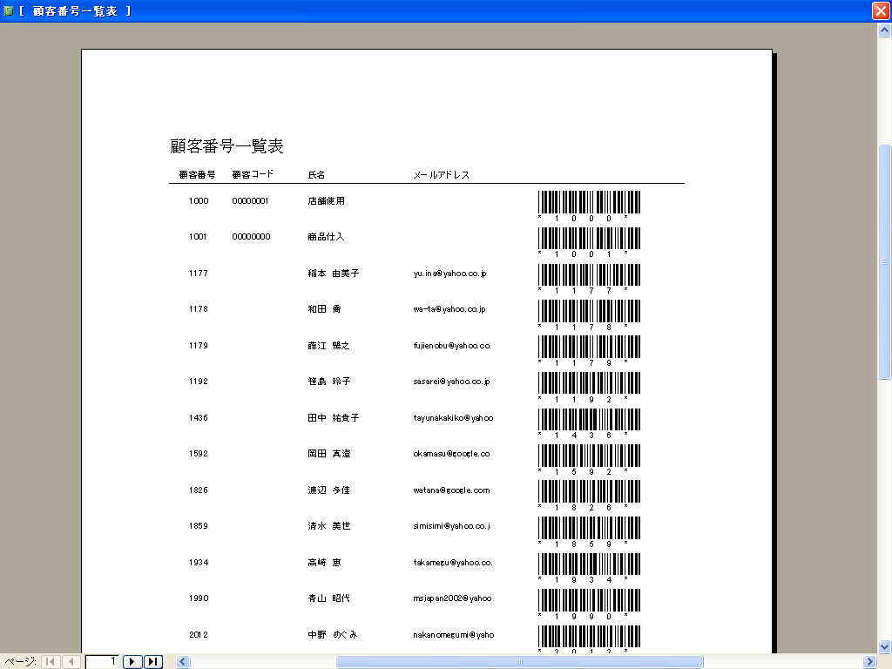Select customer number 2012 in the number column
Viewport: 892px width, 669px height.
click(x=199, y=634)
